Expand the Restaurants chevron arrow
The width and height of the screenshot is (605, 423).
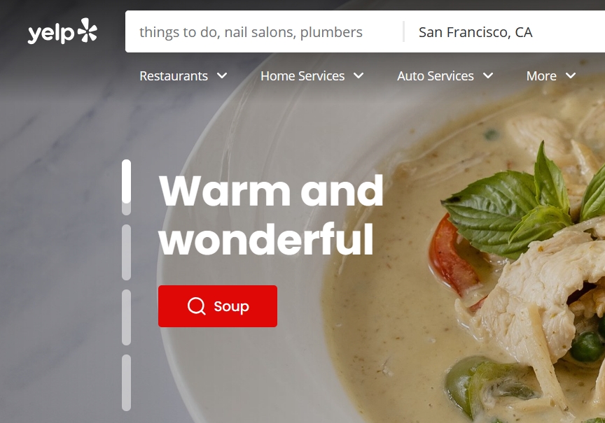pyautogui.click(x=222, y=76)
